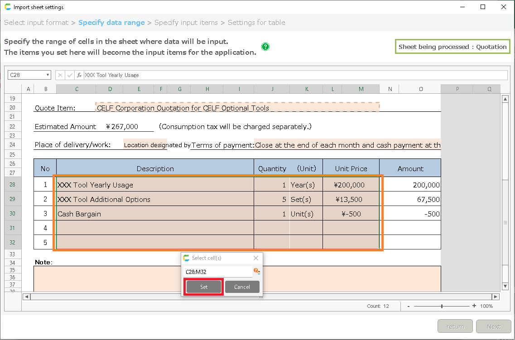Click the formula bar cancel X icon
This screenshot has height=340, width=515.
point(60,75)
